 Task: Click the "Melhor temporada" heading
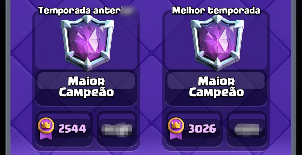click(x=216, y=11)
